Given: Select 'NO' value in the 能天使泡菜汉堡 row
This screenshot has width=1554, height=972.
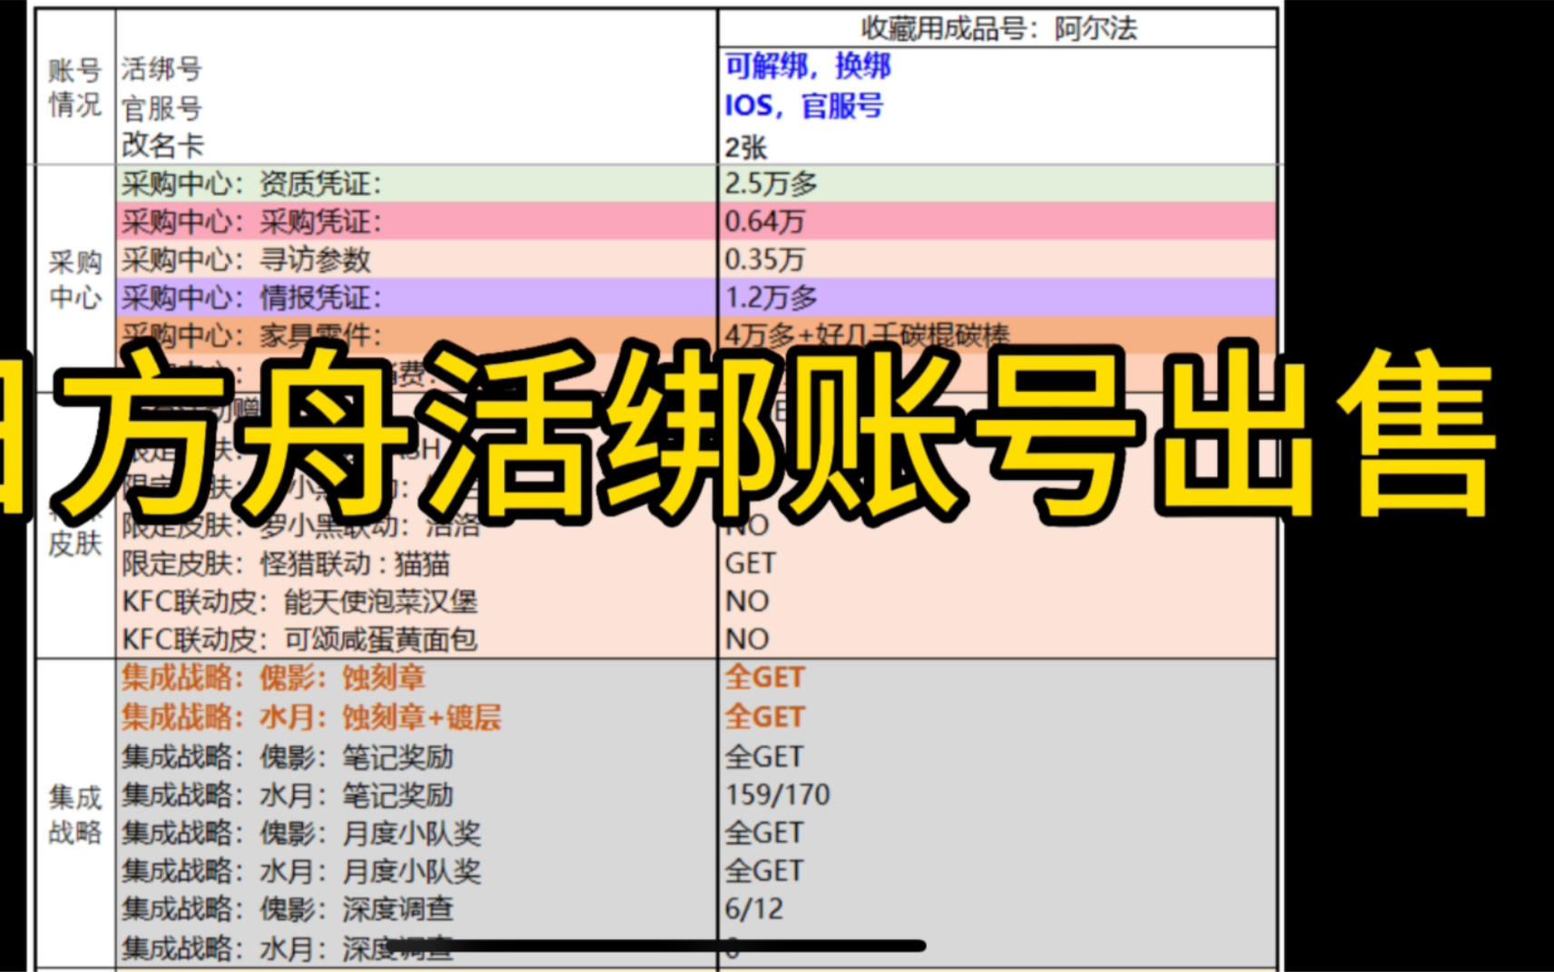Looking at the screenshot, I should tap(746, 602).
